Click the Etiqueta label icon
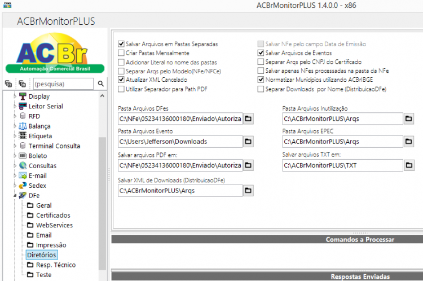Viewport: 423px width, 281px height. (x=23, y=136)
